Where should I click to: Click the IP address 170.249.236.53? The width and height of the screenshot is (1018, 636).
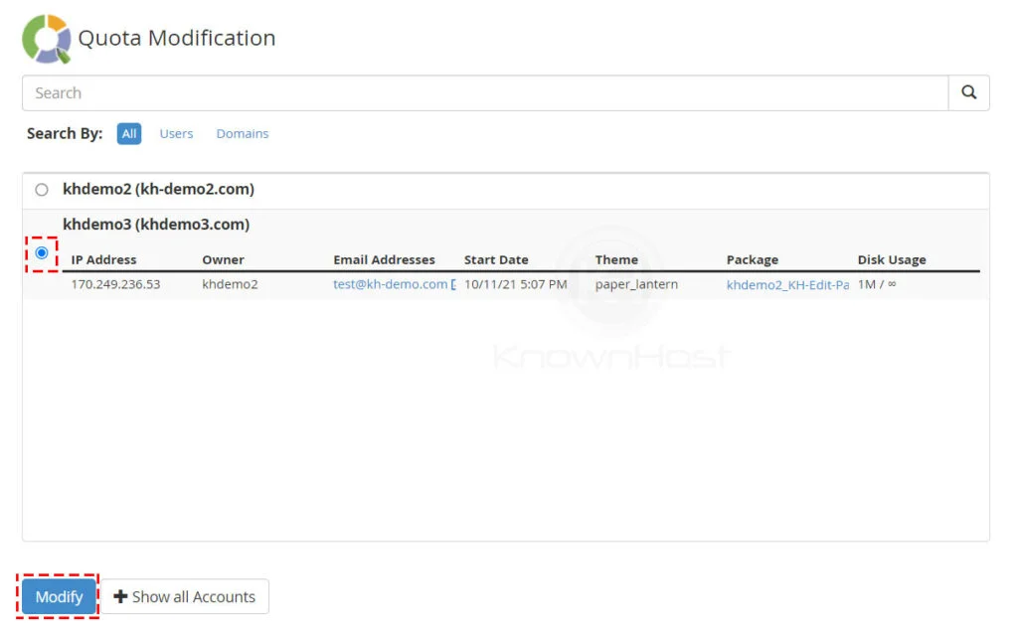tap(115, 284)
